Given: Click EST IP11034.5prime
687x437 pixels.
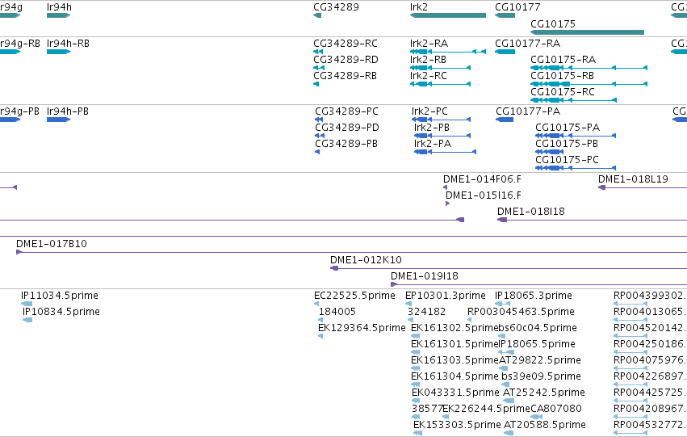Looking at the screenshot, I should [x=60, y=296].
